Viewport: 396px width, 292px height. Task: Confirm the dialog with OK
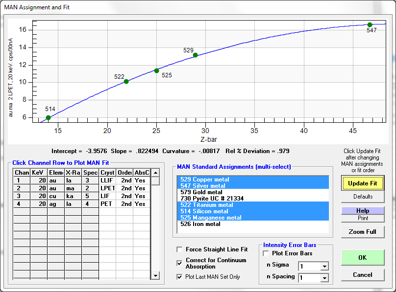363,258
